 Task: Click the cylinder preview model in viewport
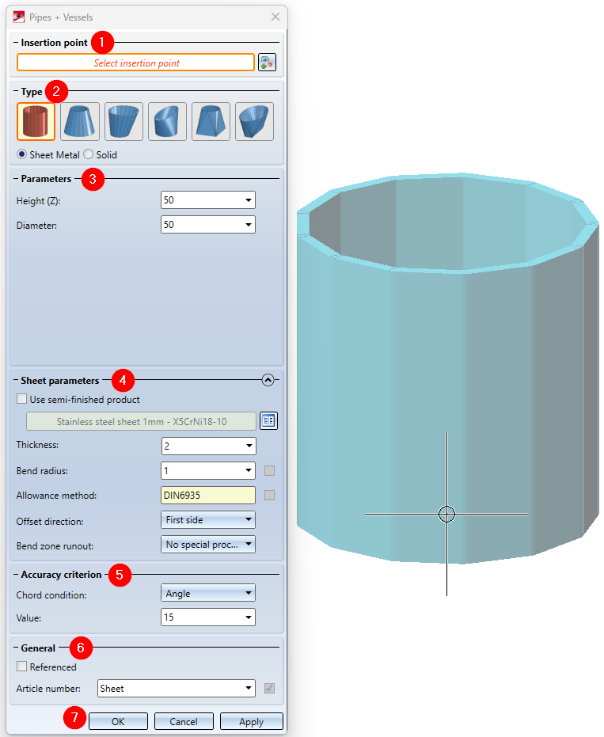pos(448,368)
